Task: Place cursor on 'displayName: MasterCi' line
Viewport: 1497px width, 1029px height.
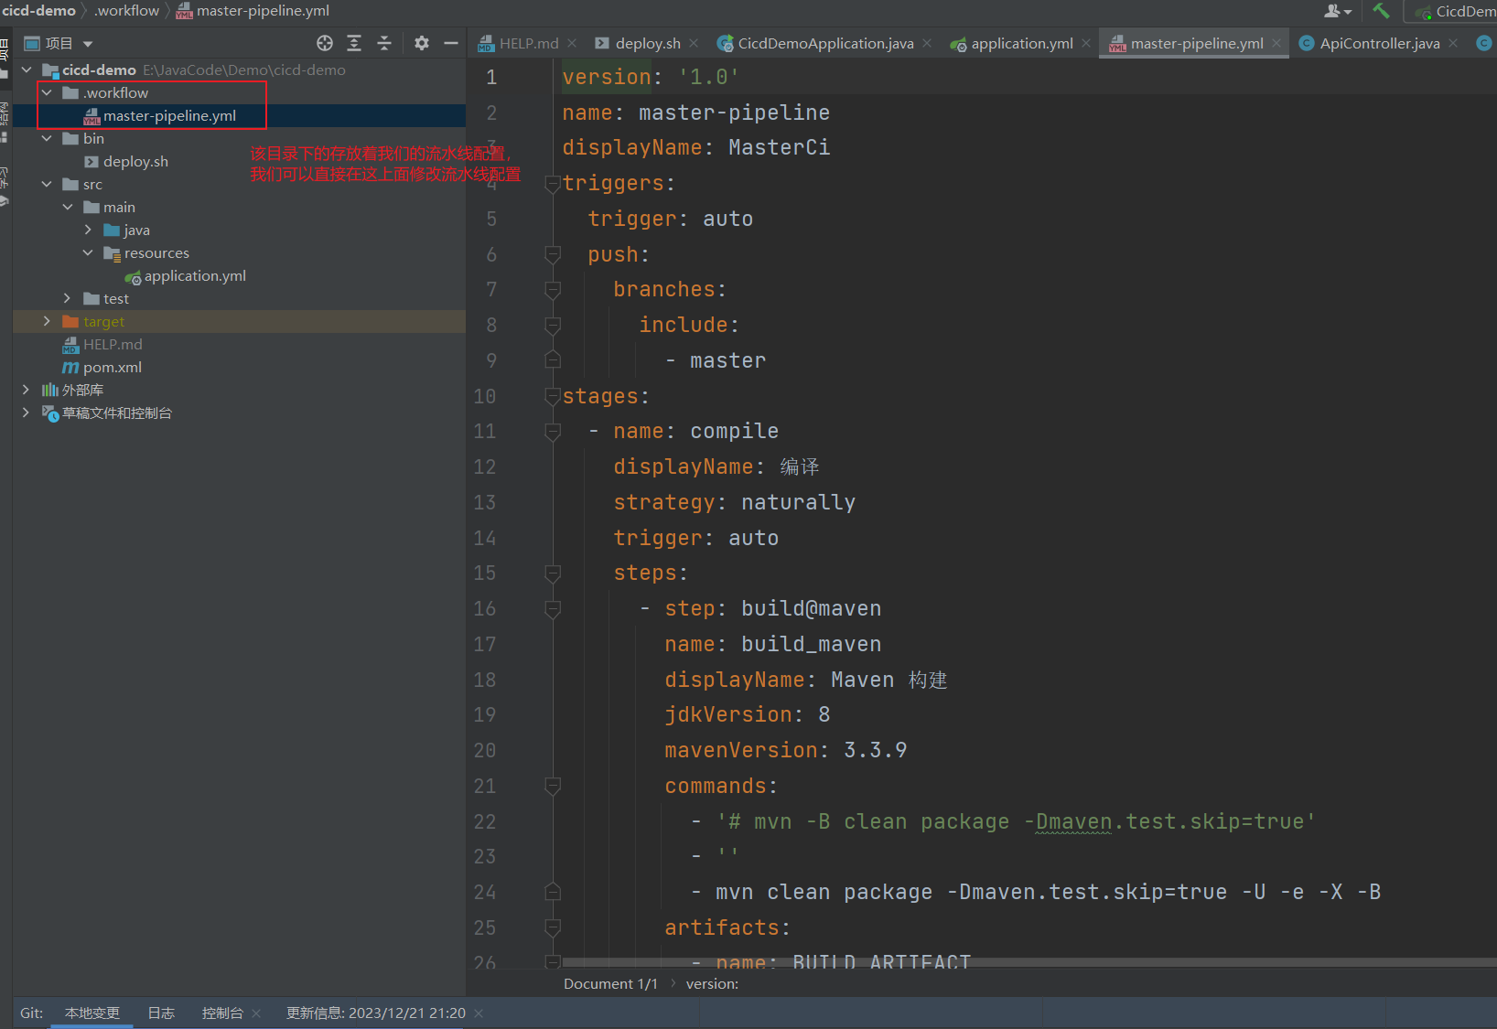Action: point(695,147)
